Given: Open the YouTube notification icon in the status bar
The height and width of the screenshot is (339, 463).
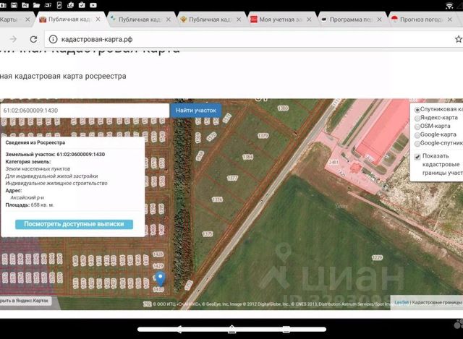Looking at the screenshot, I should (x=93, y=5).
